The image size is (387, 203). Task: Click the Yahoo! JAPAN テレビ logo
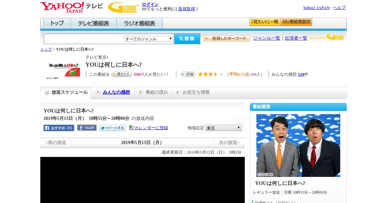tap(72, 7)
